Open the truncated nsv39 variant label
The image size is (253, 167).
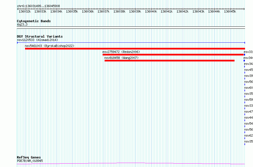249,76
